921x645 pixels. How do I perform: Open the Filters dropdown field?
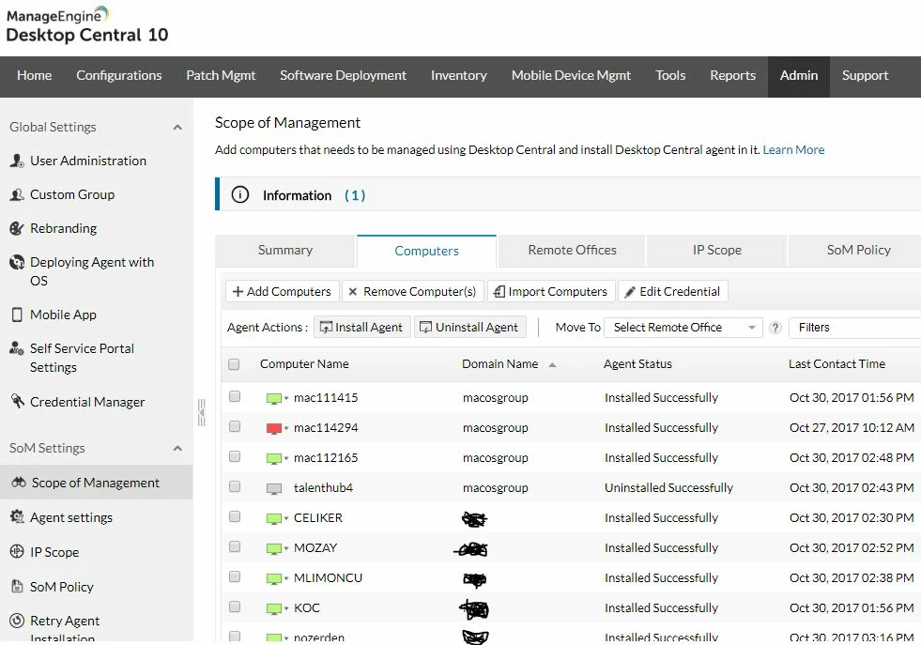pyautogui.click(x=855, y=328)
